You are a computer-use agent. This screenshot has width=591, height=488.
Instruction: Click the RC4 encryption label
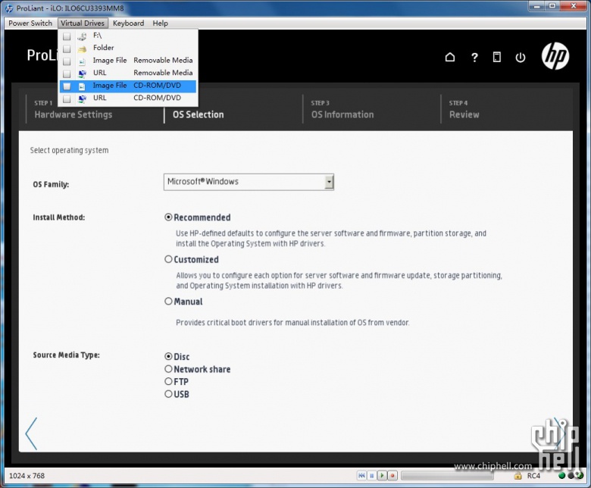(533, 476)
